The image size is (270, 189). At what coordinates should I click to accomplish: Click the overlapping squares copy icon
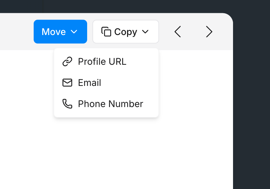(x=106, y=32)
